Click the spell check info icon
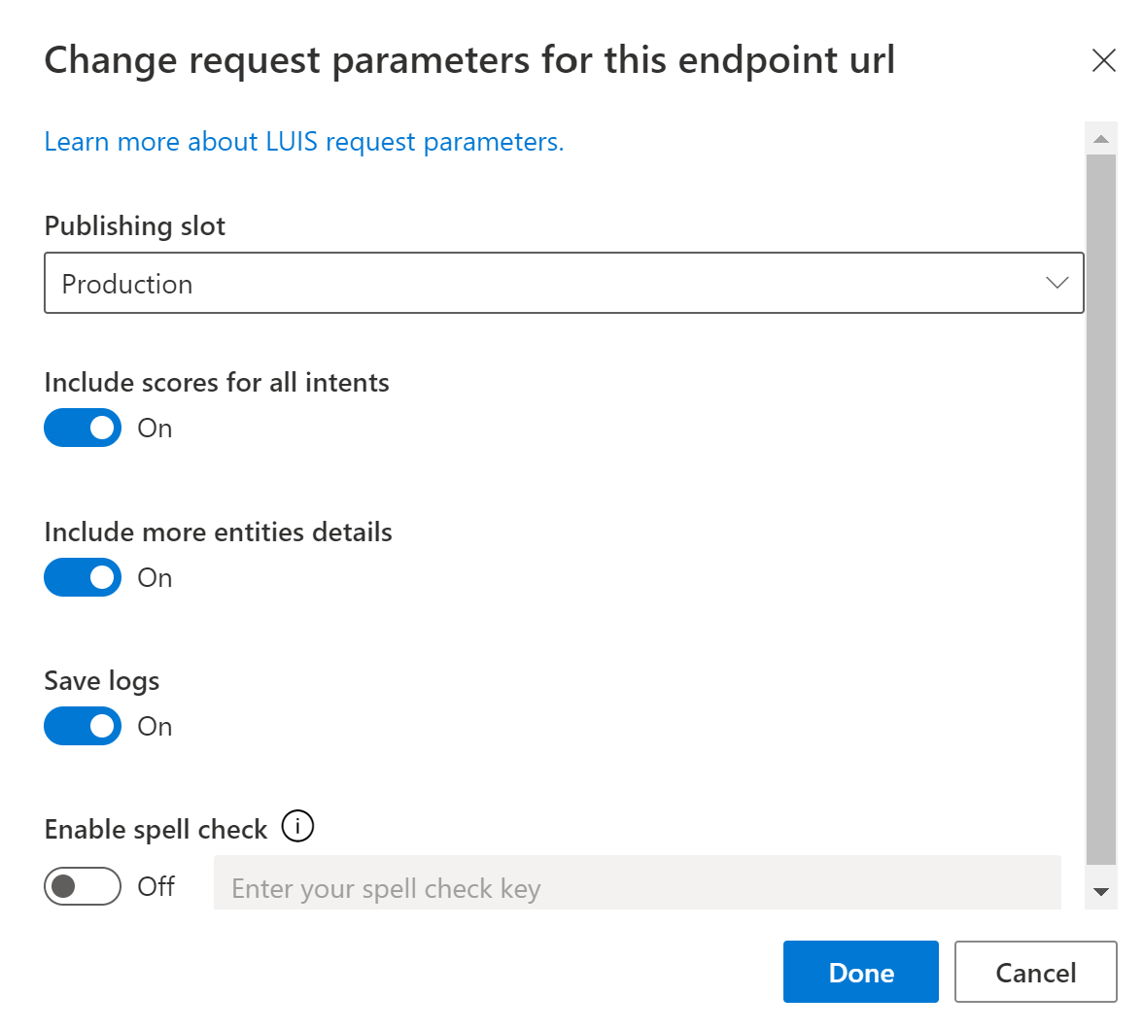This screenshot has height=1030, width=1143. click(297, 827)
